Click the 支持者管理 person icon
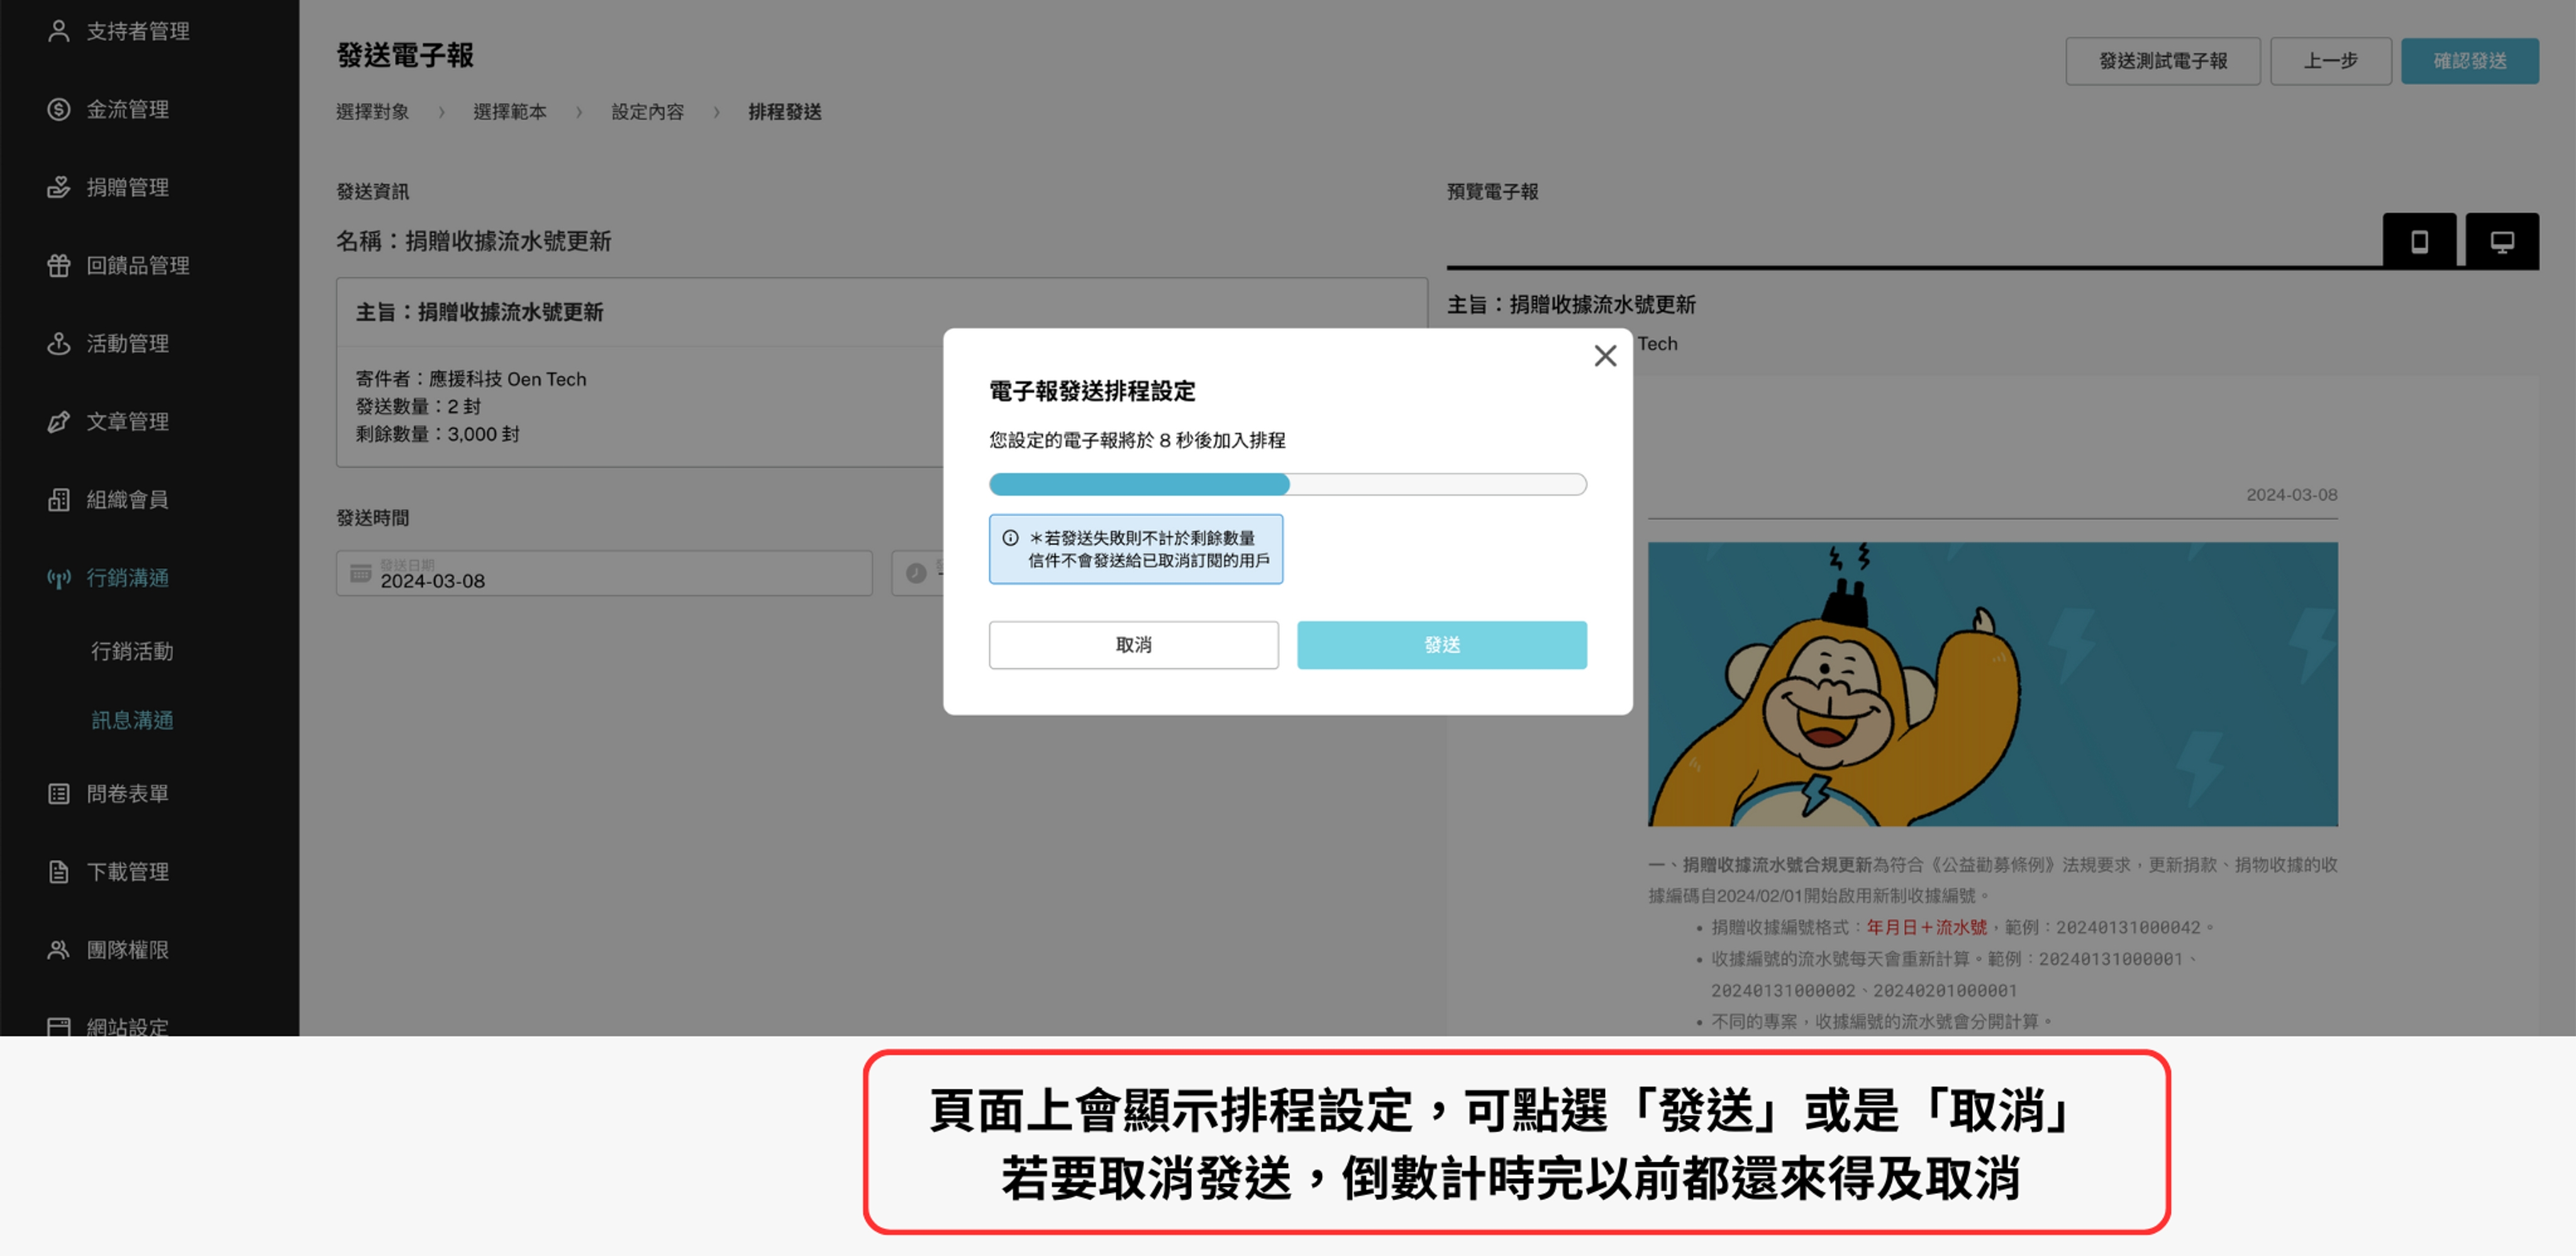The image size is (2576, 1256). click(x=58, y=31)
